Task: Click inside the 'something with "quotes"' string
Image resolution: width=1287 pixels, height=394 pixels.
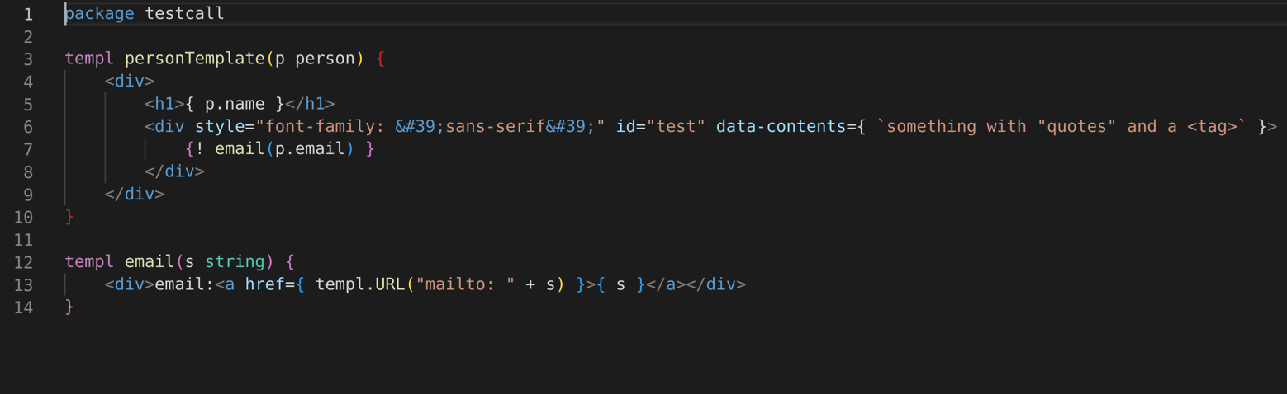Action: pos(1061,127)
